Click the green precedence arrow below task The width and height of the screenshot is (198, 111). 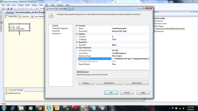coord(19,33)
